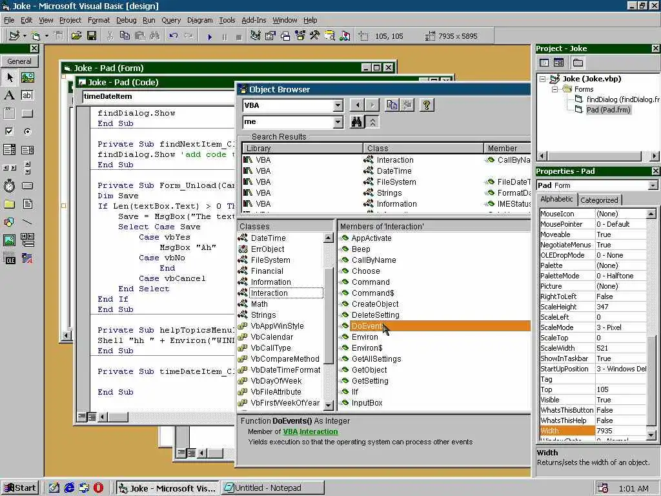Toggle Folders in the Project panel

pyautogui.click(x=578, y=63)
